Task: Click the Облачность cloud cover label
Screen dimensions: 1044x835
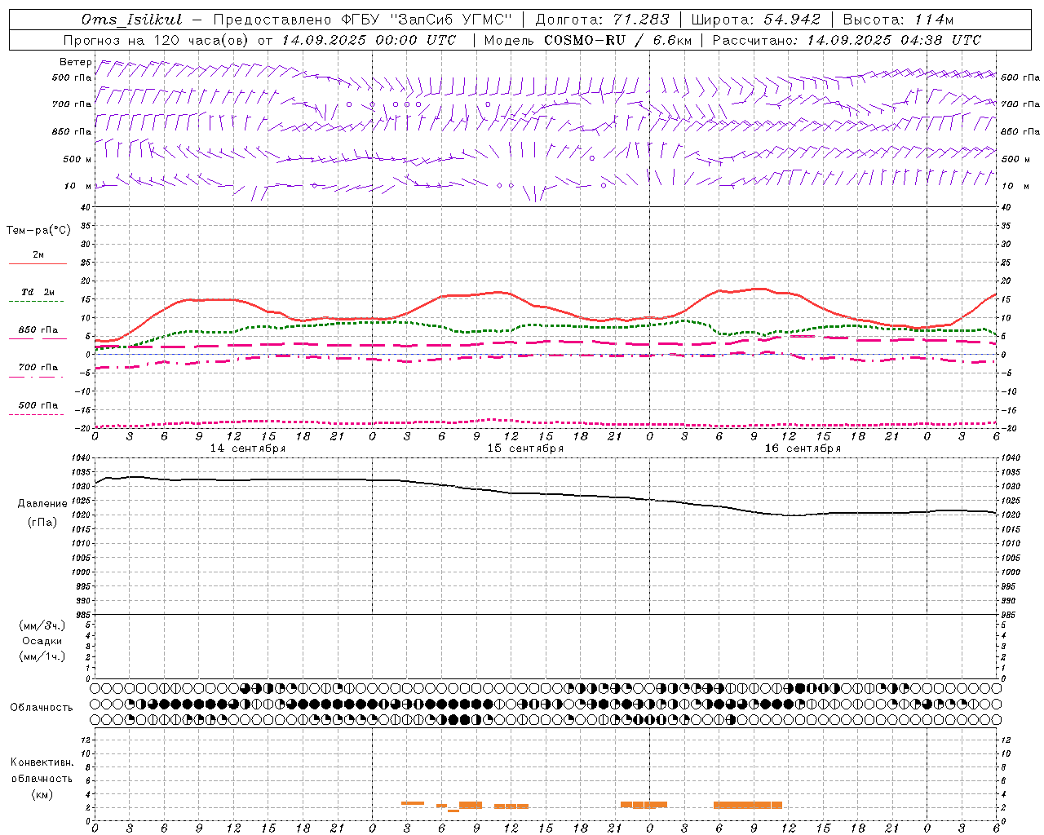Action: point(42,708)
